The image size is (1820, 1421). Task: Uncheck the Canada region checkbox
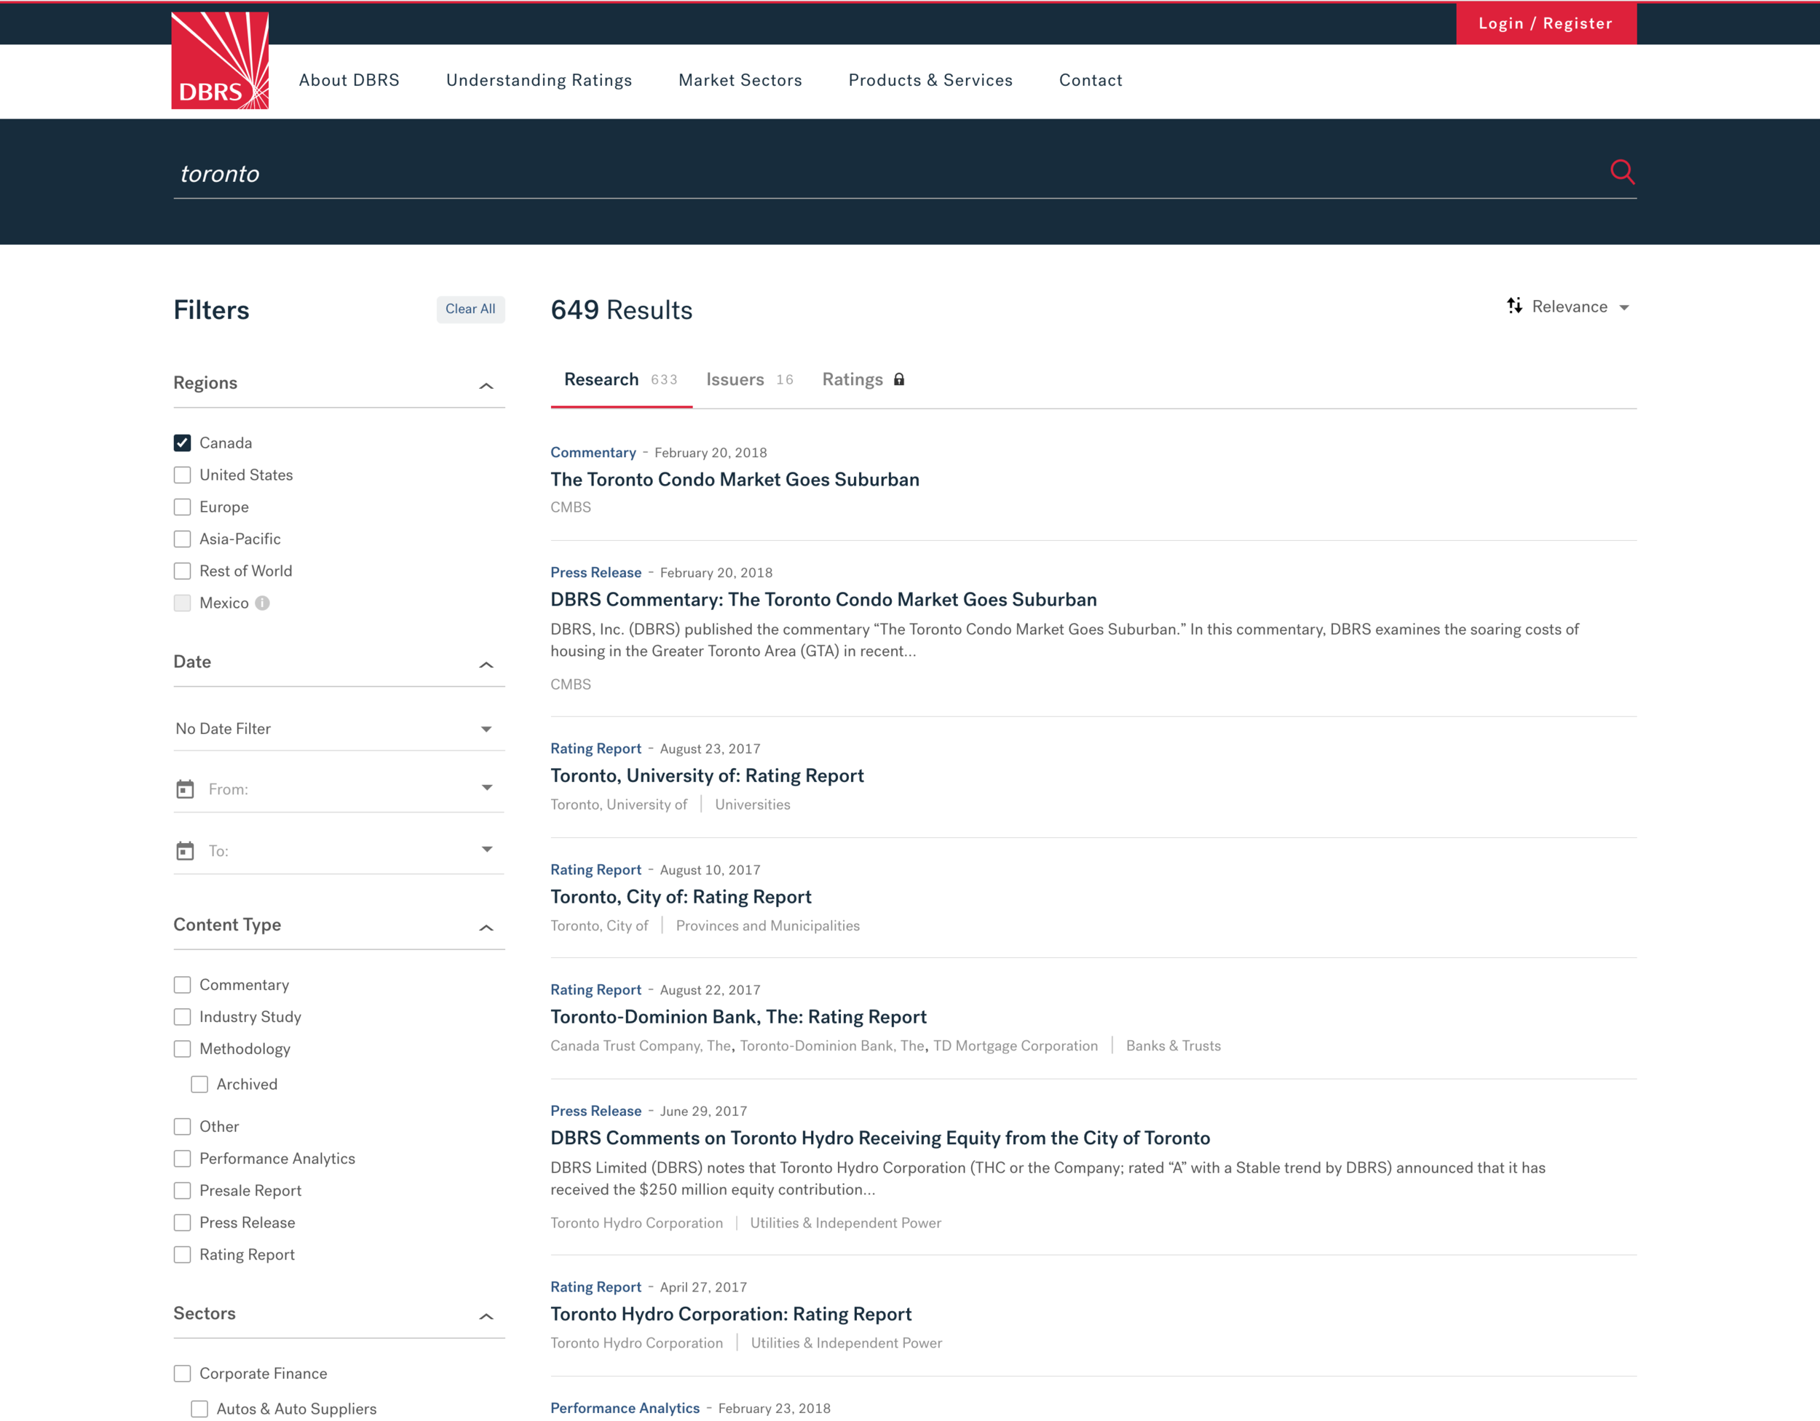coord(183,443)
